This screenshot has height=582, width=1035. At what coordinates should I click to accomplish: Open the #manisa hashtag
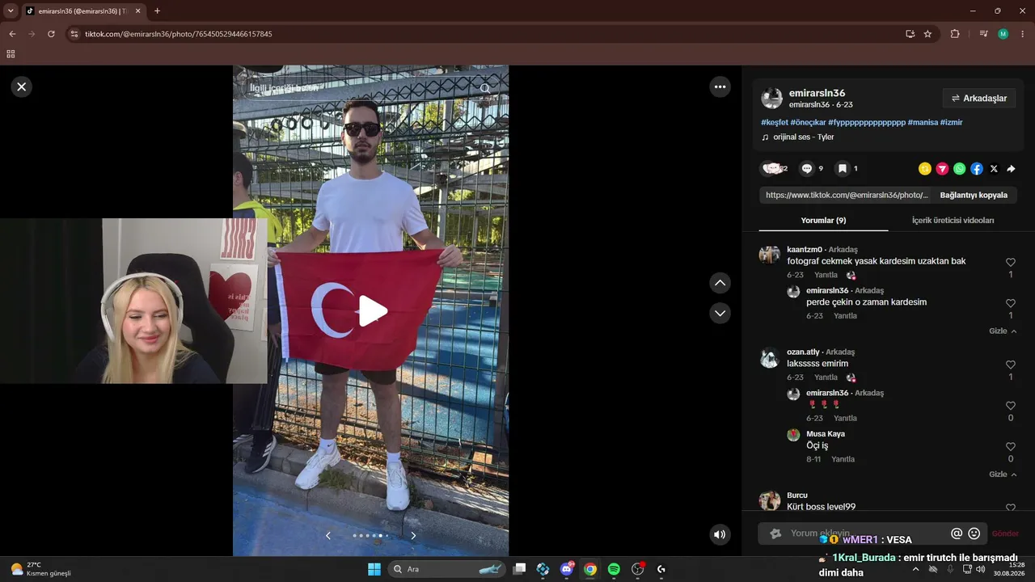click(x=923, y=122)
